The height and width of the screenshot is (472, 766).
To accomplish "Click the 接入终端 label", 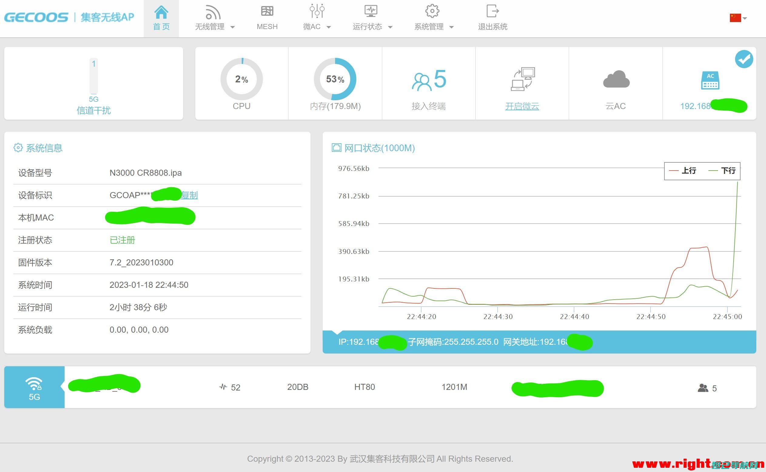I will [428, 106].
